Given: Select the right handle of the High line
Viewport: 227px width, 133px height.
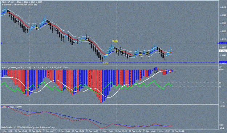Looking at the screenshot, I should pyautogui.click(x=218, y=43).
